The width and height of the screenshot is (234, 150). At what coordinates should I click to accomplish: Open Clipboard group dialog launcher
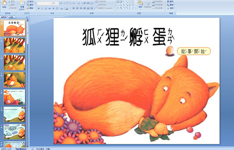coord(16,13)
